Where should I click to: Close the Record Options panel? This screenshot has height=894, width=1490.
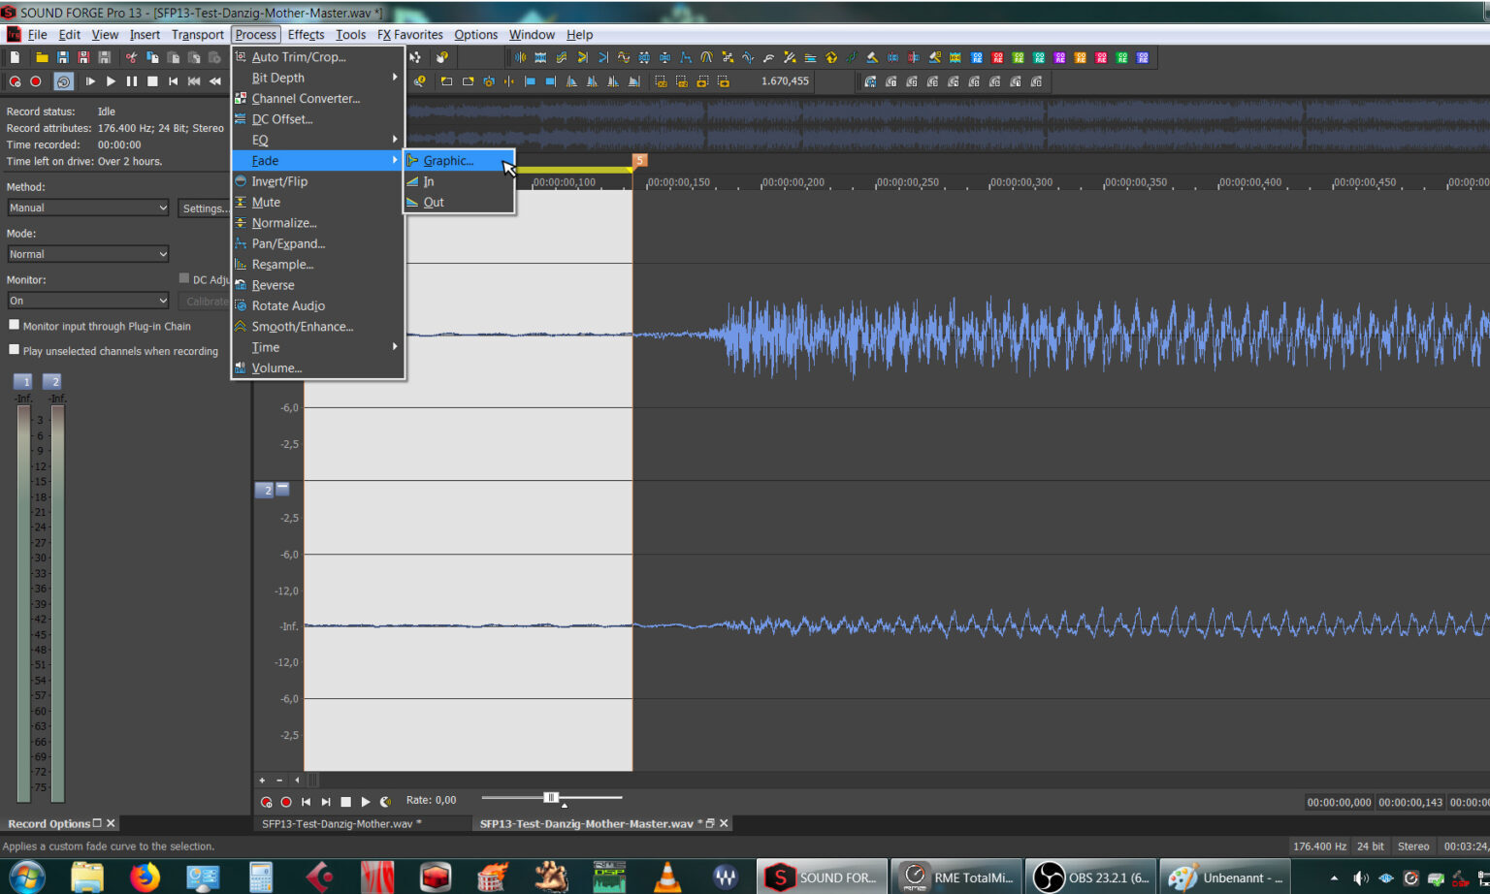111,823
